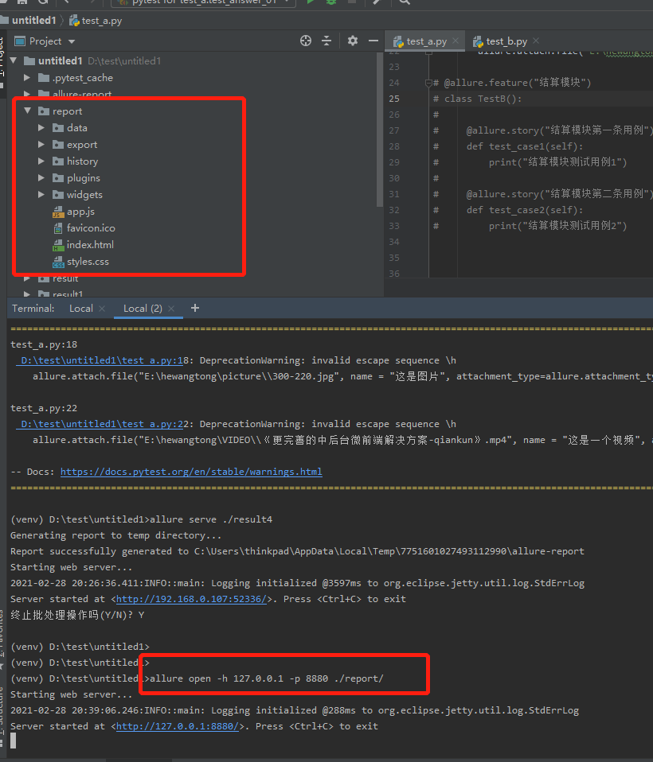Click the '2021-02-28 20:39:06.246' log line
This screenshot has width=653, height=762.
click(295, 710)
